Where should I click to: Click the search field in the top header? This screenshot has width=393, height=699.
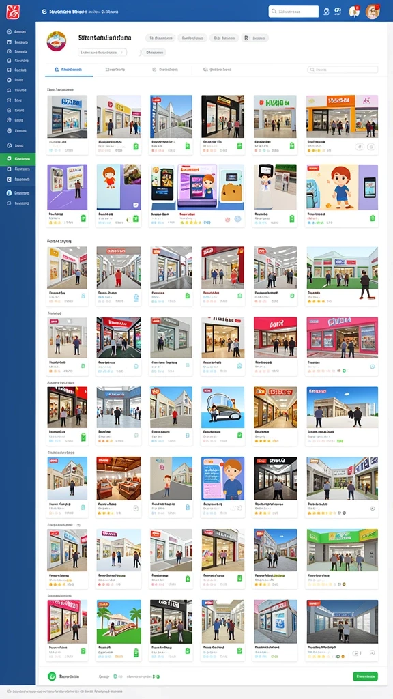pos(293,12)
